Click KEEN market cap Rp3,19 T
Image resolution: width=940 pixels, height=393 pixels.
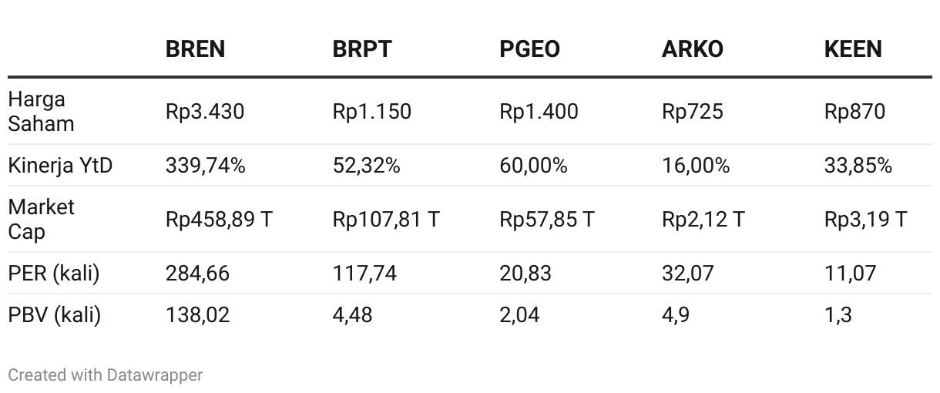[x=865, y=220]
